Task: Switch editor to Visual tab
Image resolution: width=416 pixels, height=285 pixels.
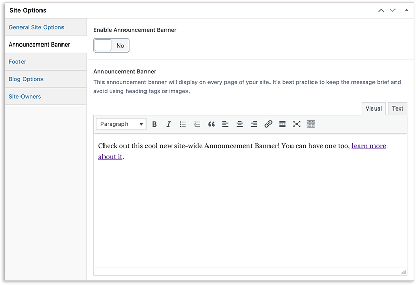Action: 373,108
